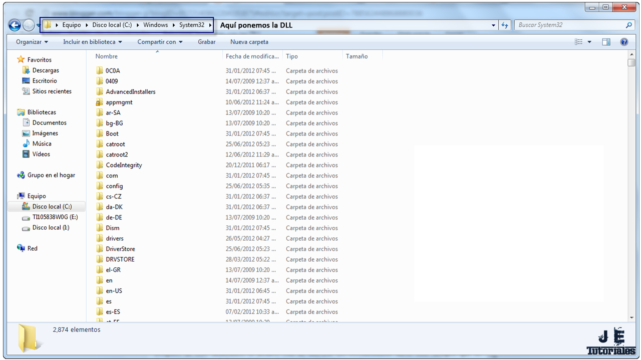The image size is (641, 360).
Task: Select Red in navigation pane
Action: click(x=33, y=248)
